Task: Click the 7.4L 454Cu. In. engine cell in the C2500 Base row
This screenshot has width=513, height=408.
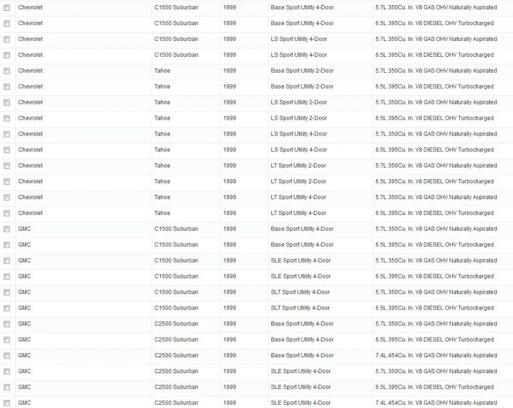Action: [x=436, y=355]
